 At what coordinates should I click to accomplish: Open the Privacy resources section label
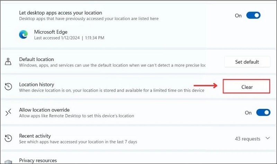38,161
